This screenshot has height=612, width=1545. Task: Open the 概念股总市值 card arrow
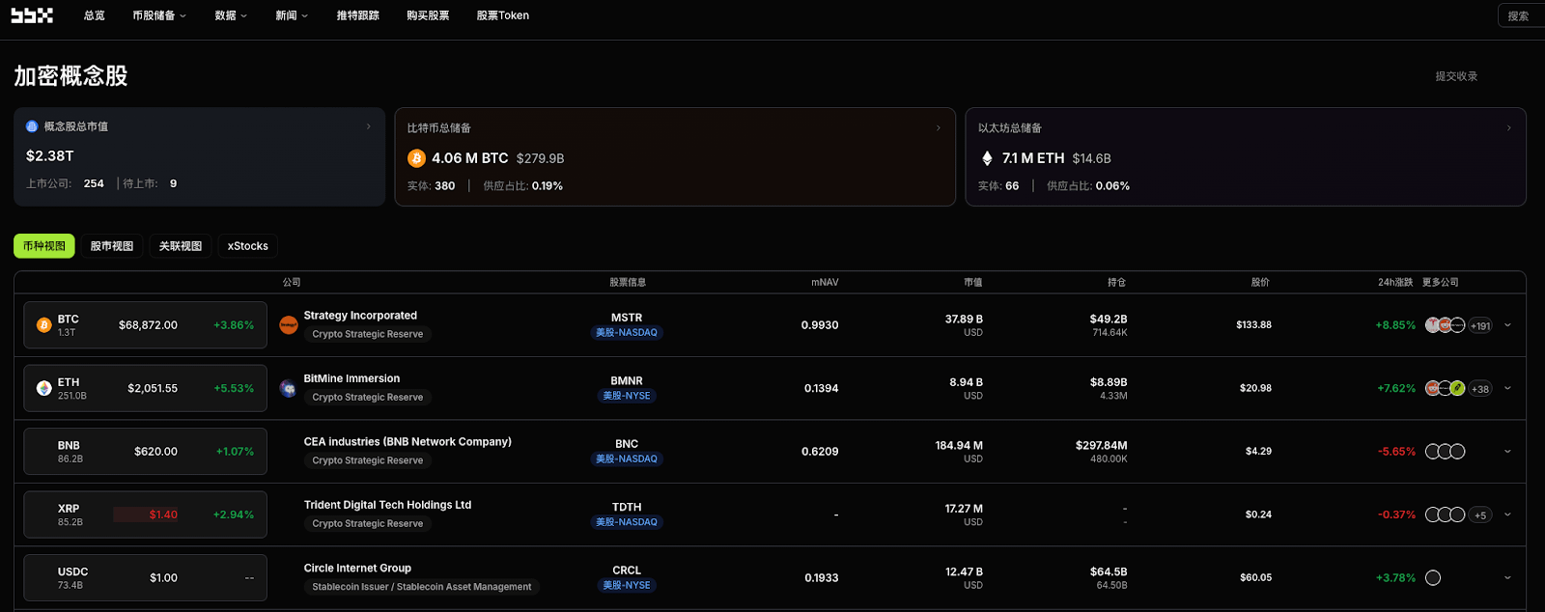click(368, 126)
